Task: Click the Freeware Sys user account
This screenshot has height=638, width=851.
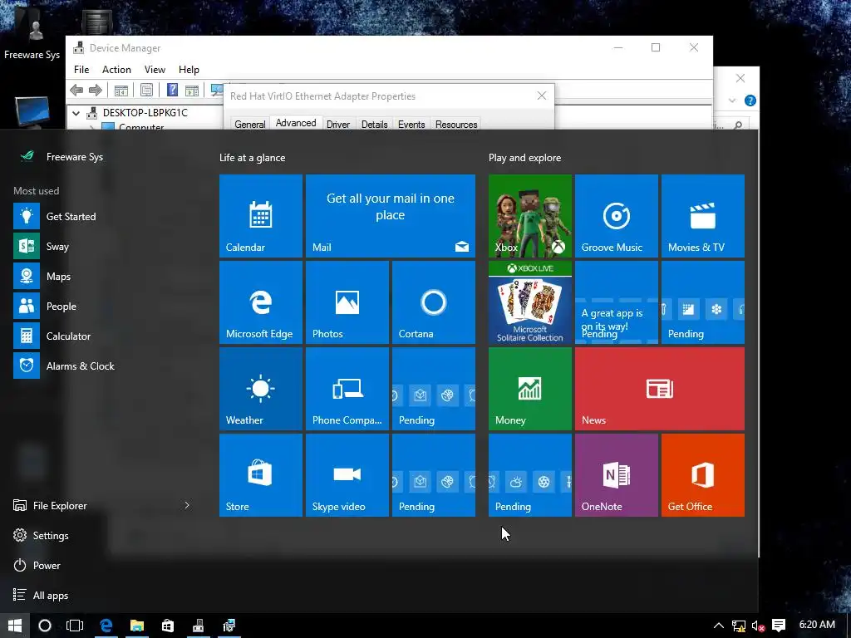Action: click(x=74, y=157)
